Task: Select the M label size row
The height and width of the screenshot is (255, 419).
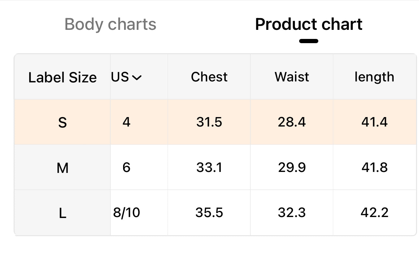Action: click(62, 168)
